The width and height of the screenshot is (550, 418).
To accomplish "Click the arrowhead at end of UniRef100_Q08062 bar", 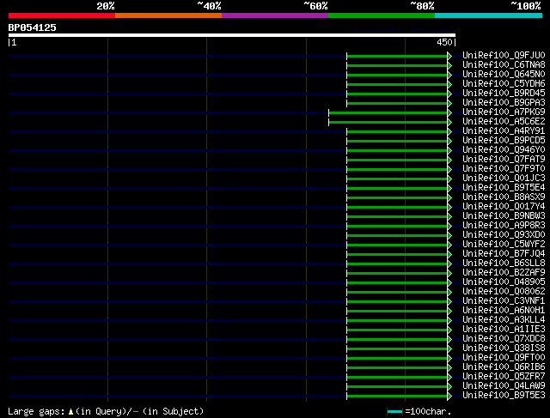I will [x=449, y=293].
